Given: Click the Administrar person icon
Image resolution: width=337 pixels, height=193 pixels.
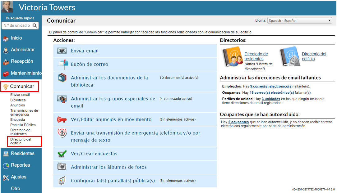Looking at the screenshot, I should click(6, 50).
